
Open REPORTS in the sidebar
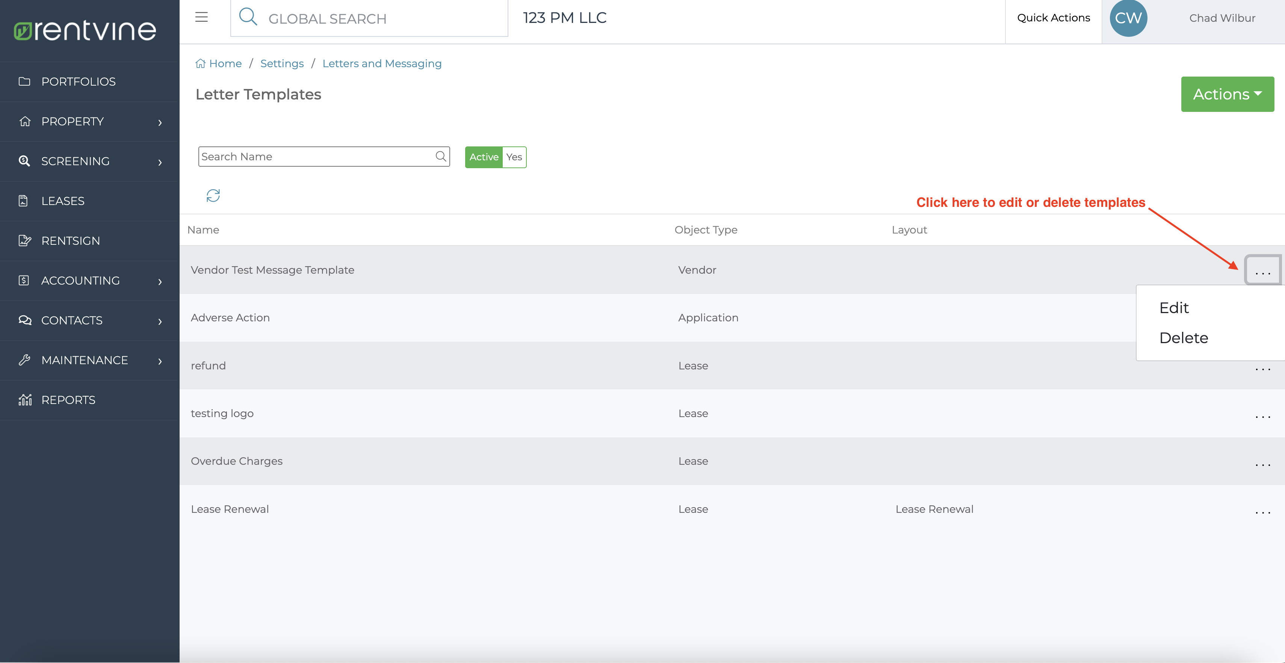point(68,400)
